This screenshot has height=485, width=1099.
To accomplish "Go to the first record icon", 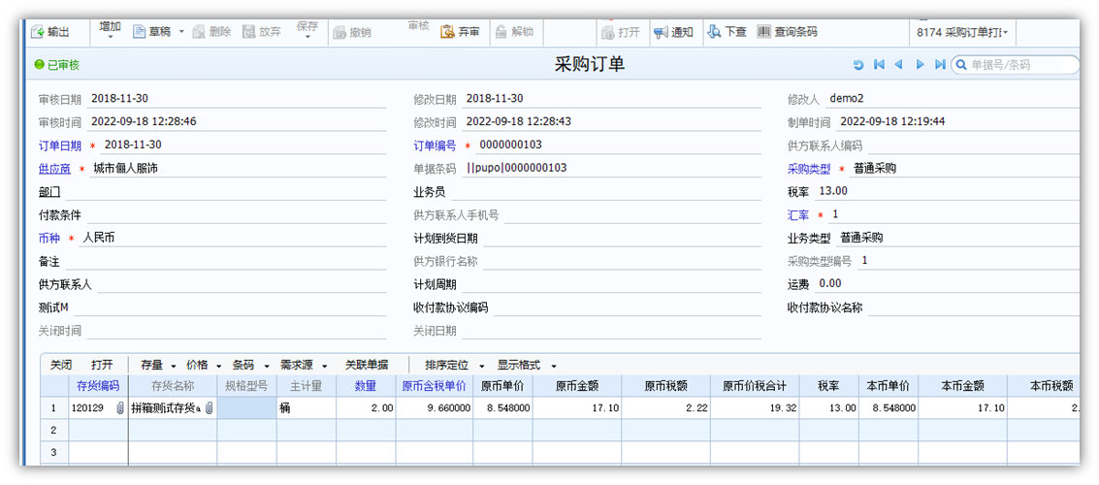I will click(879, 65).
